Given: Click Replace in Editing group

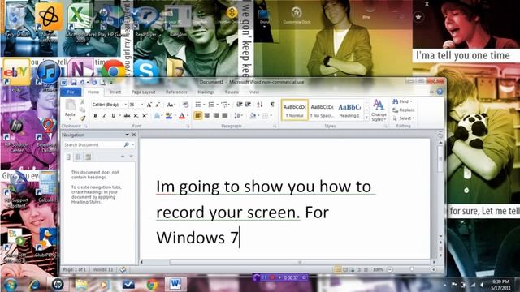Looking at the screenshot, I should [404, 110].
